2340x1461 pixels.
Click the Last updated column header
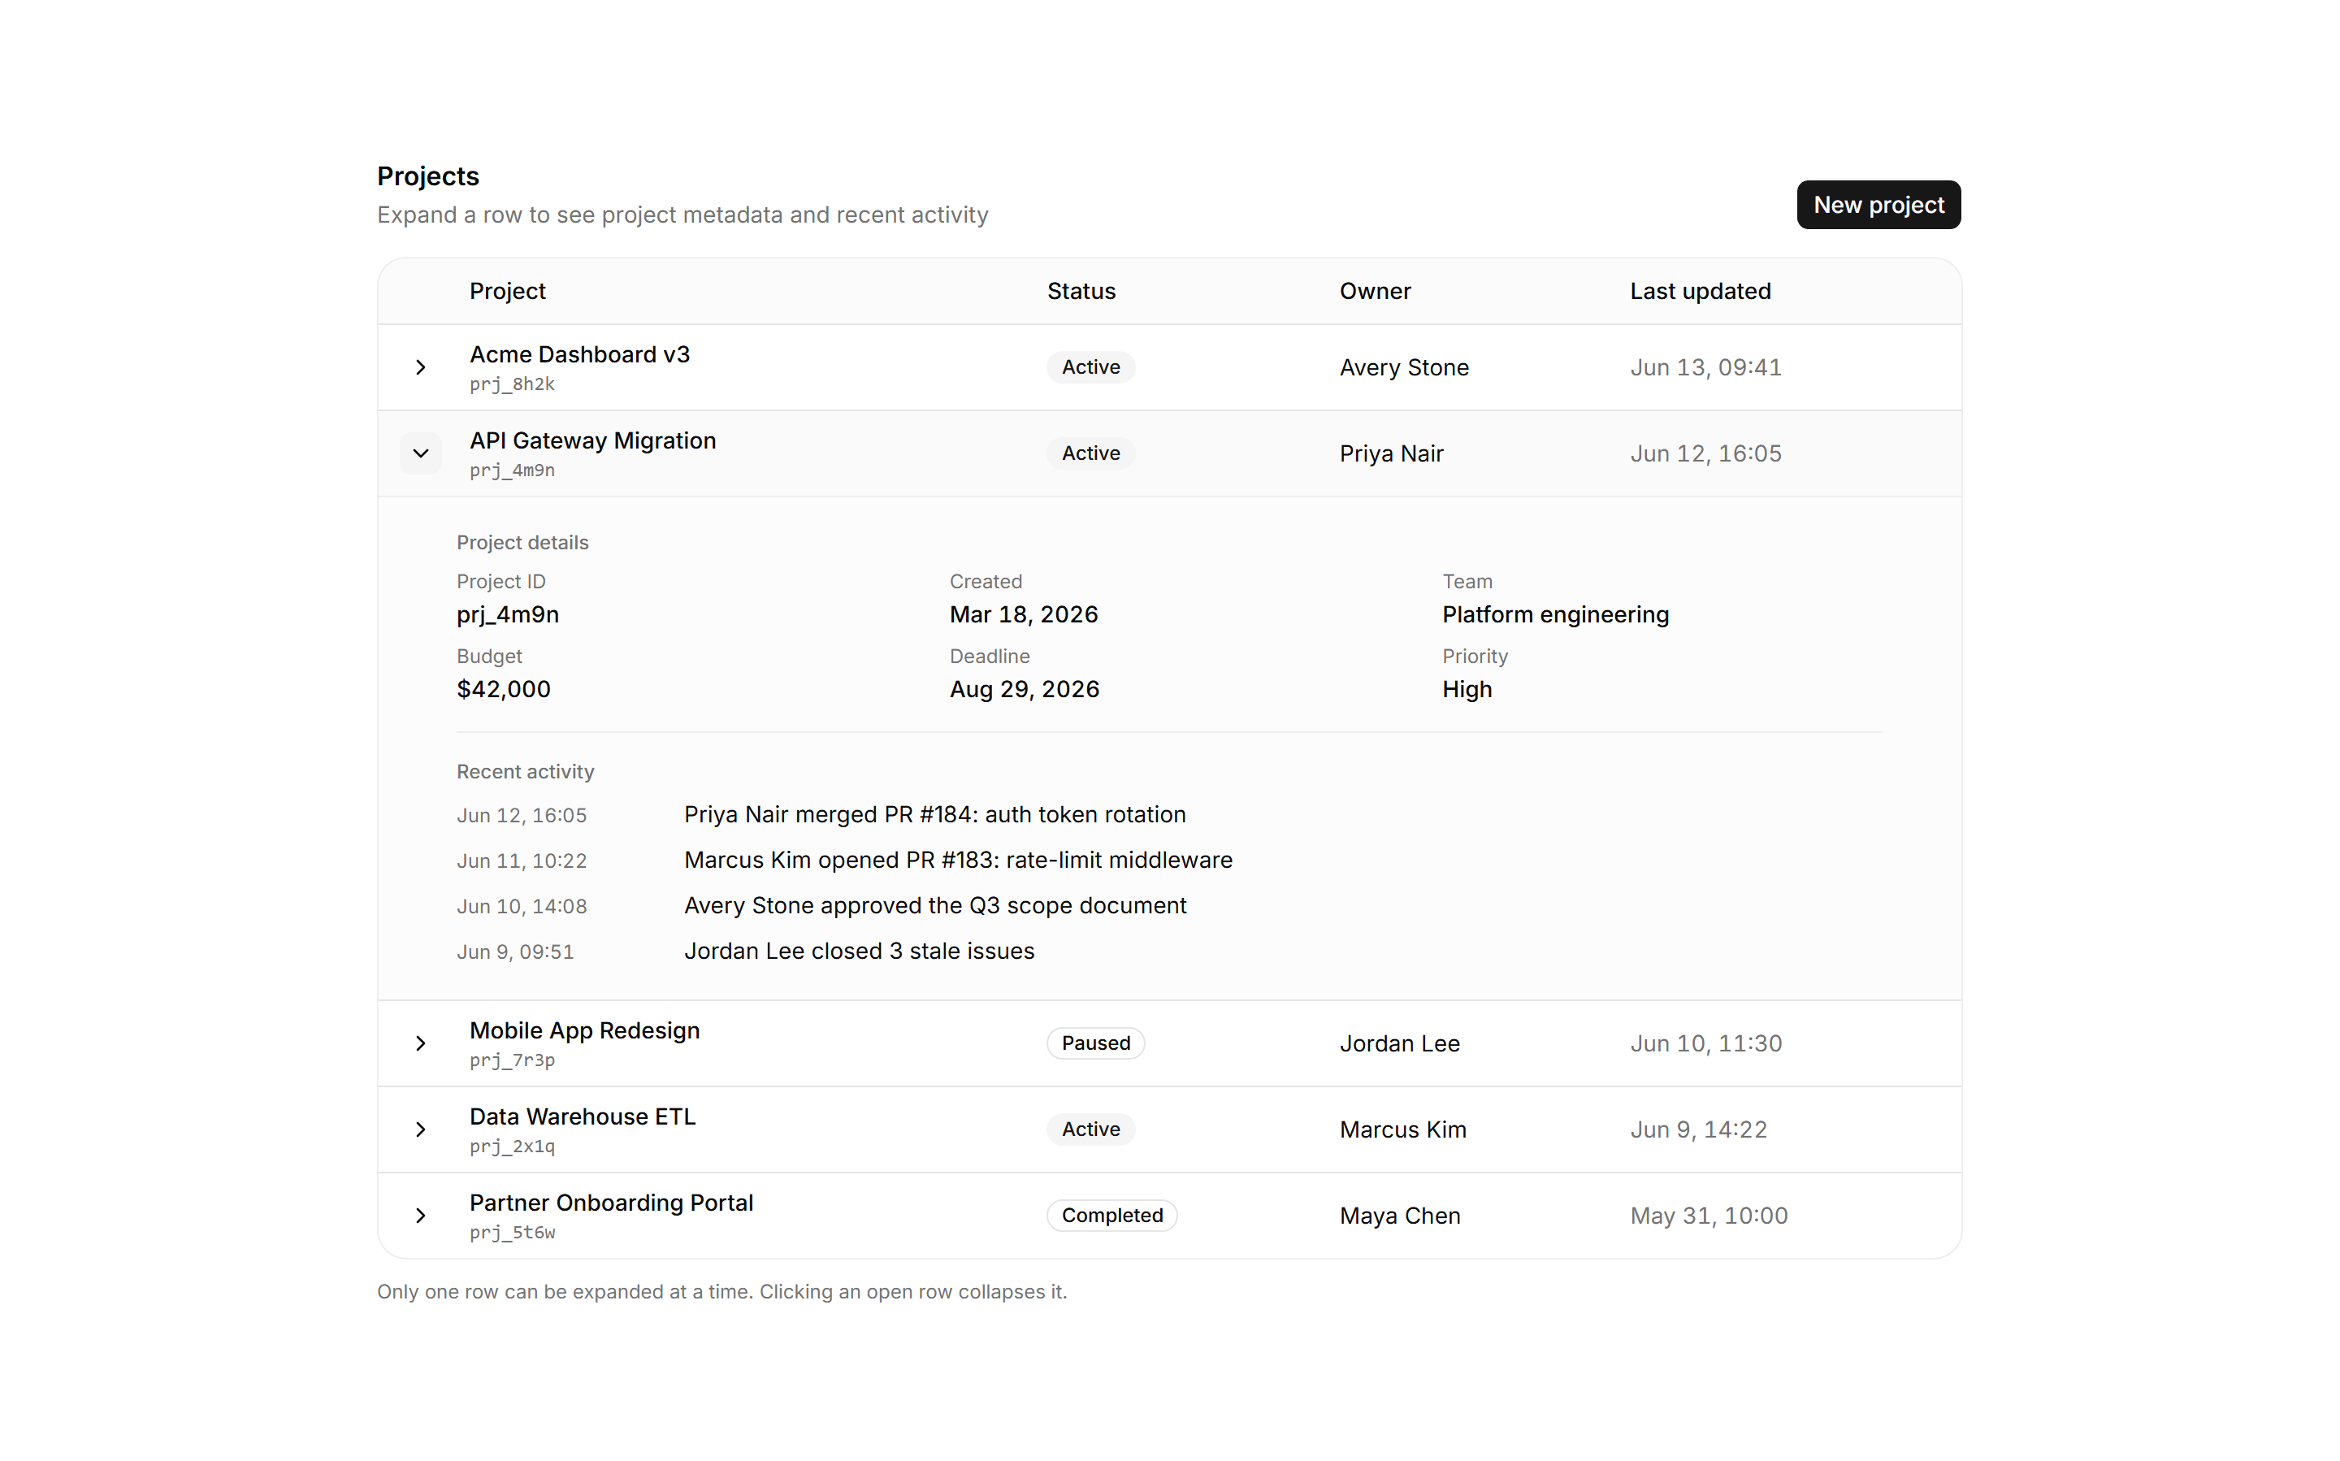(x=1700, y=291)
